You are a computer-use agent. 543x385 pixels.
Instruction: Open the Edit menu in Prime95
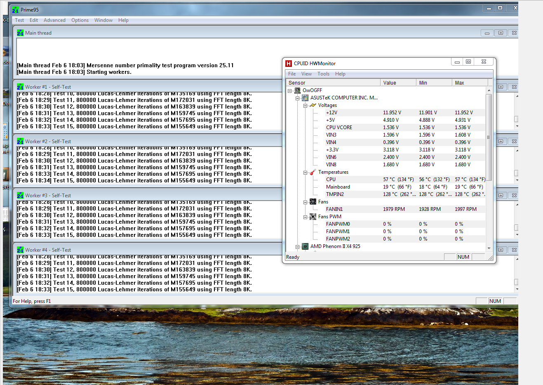34,20
